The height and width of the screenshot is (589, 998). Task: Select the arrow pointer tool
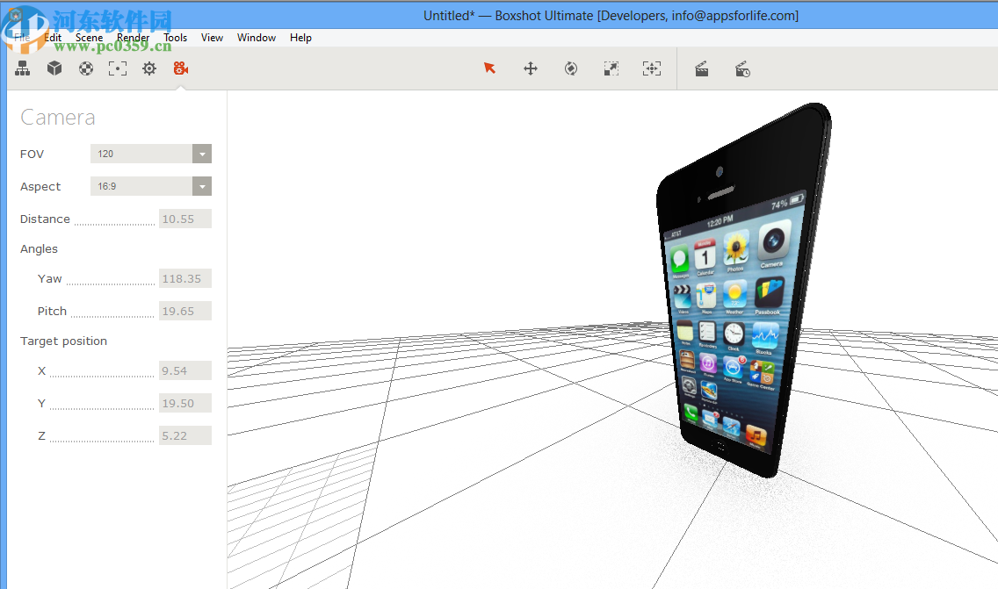point(490,68)
